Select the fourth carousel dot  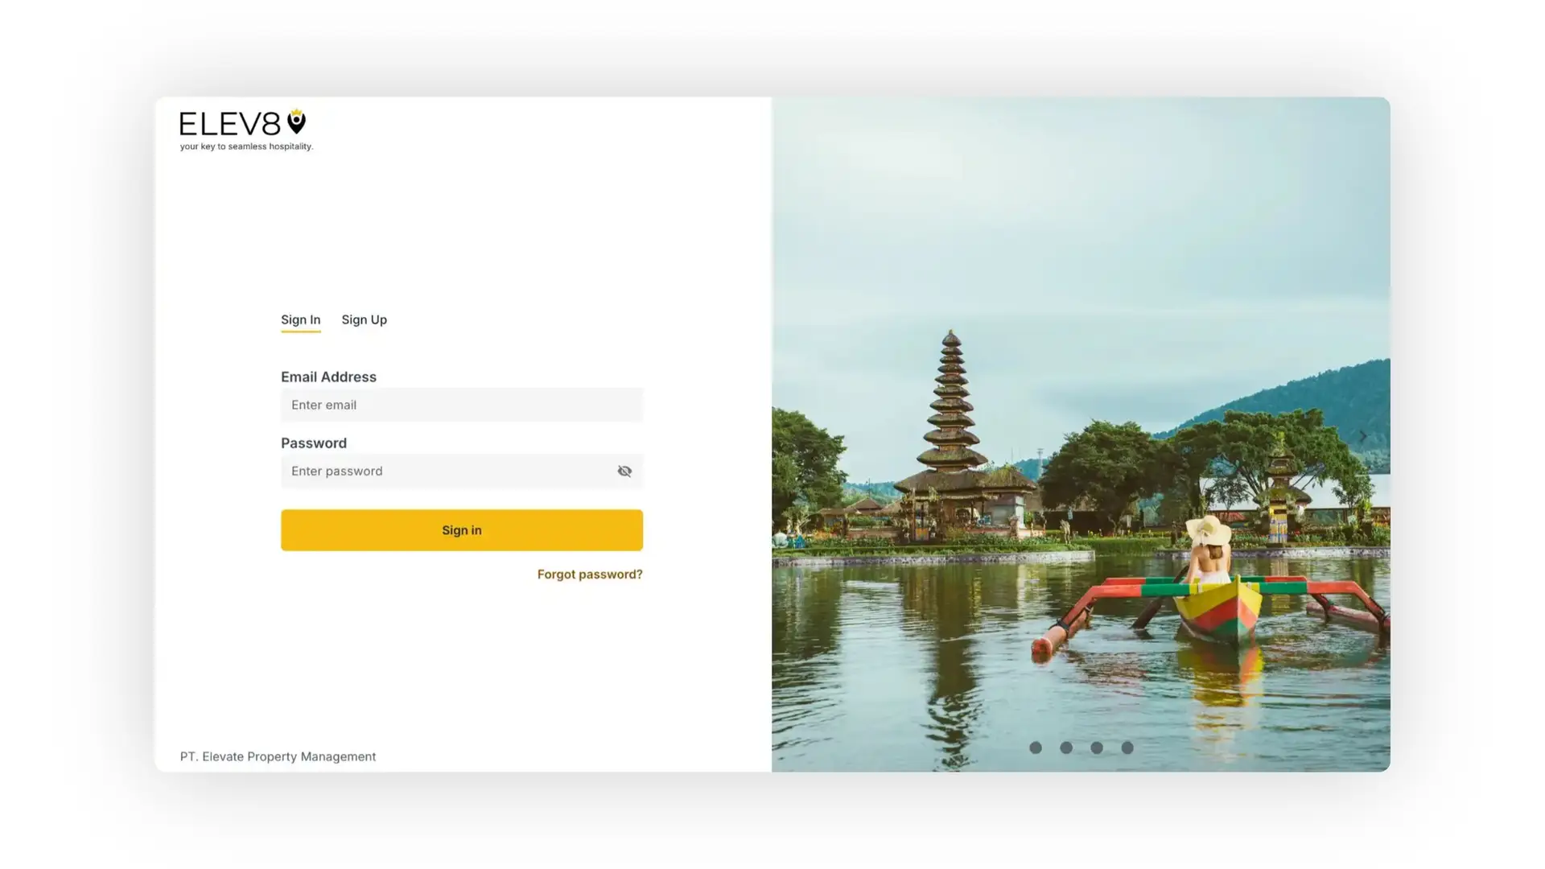pyautogui.click(x=1127, y=748)
